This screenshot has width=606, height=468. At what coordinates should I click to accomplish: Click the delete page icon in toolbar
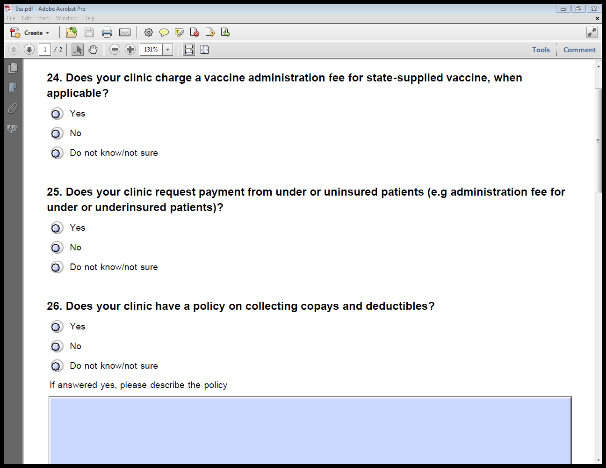pos(195,32)
